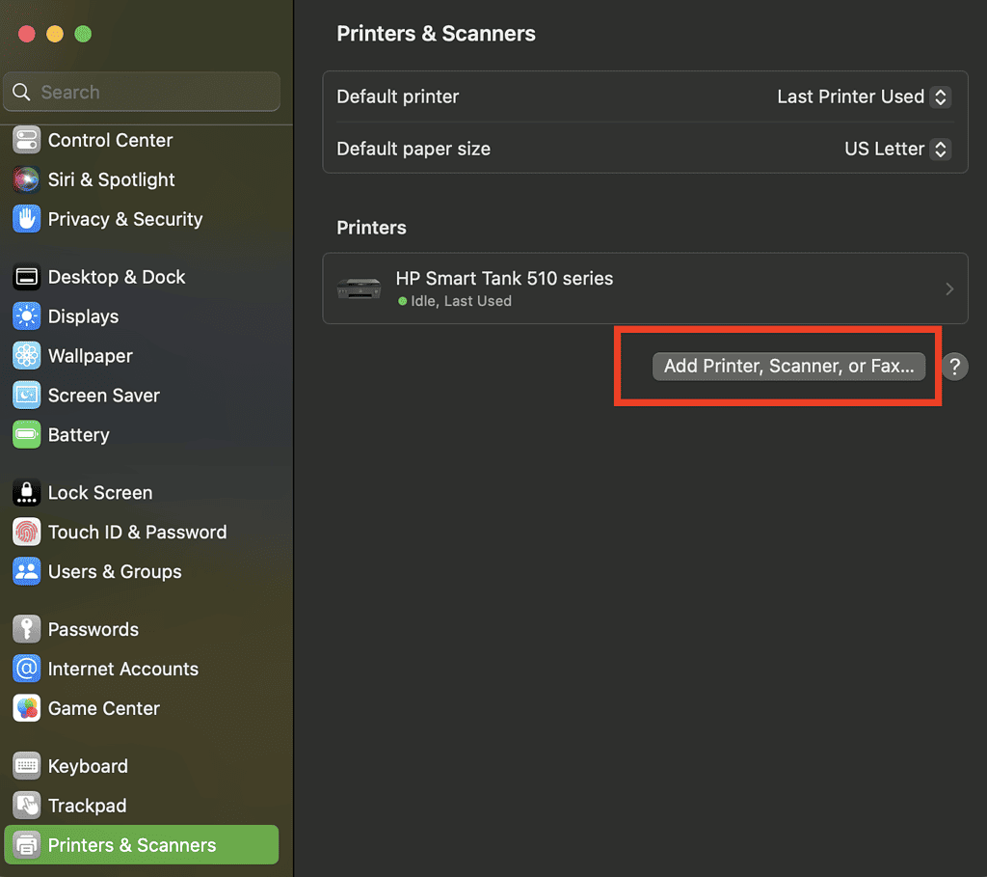This screenshot has width=987, height=877.
Task: Select the Desktop & Dock icon
Action: (26, 277)
